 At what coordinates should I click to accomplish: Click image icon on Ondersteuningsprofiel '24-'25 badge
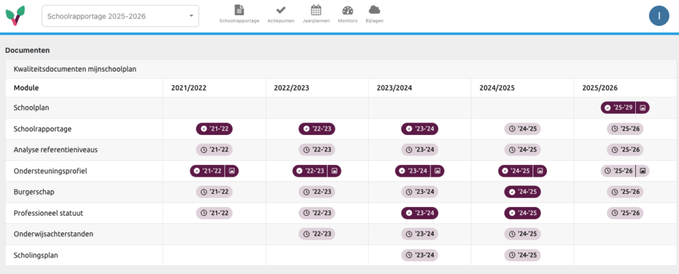tap(540, 171)
